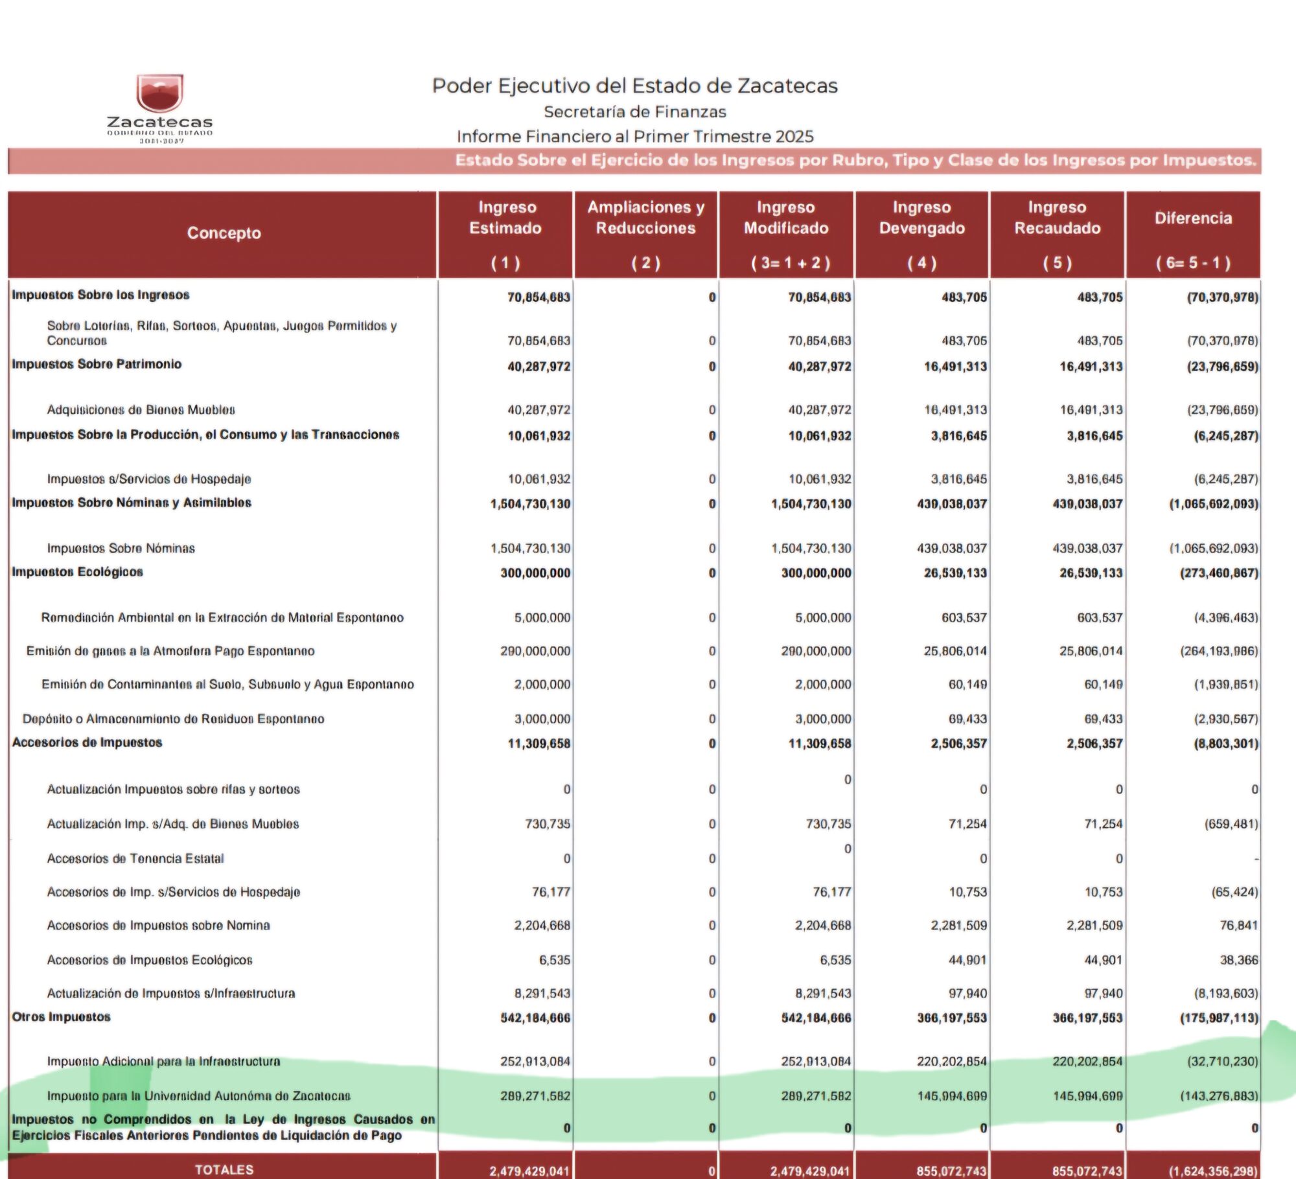Select row 'Impuesto para la Universidad Autónoma de Zacatecas'
Screen dimensions: 1296x1179
tap(635, 1096)
